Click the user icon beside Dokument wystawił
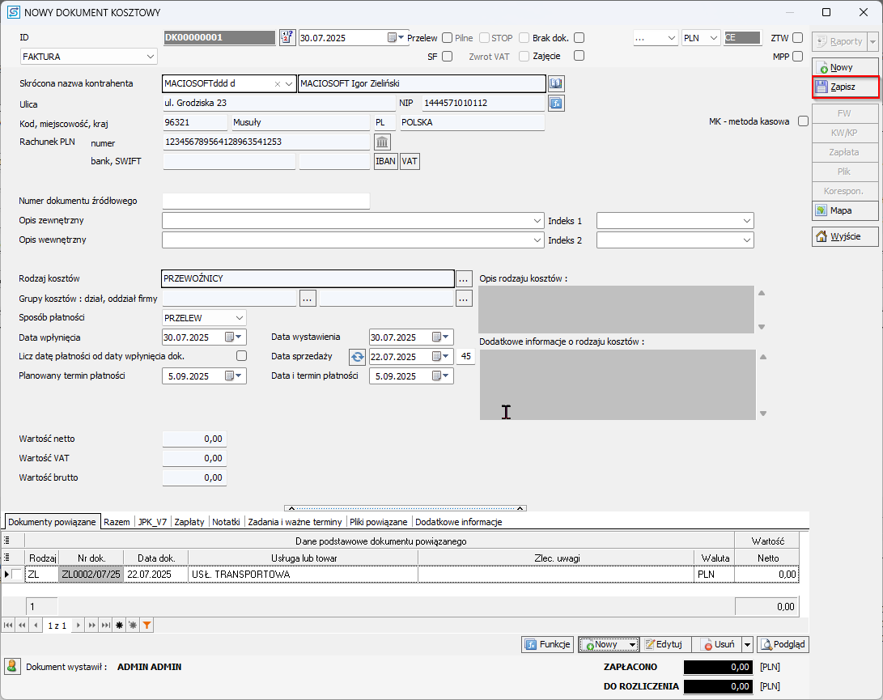The width and height of the screenshot is (883, 700). pos(13,667)
